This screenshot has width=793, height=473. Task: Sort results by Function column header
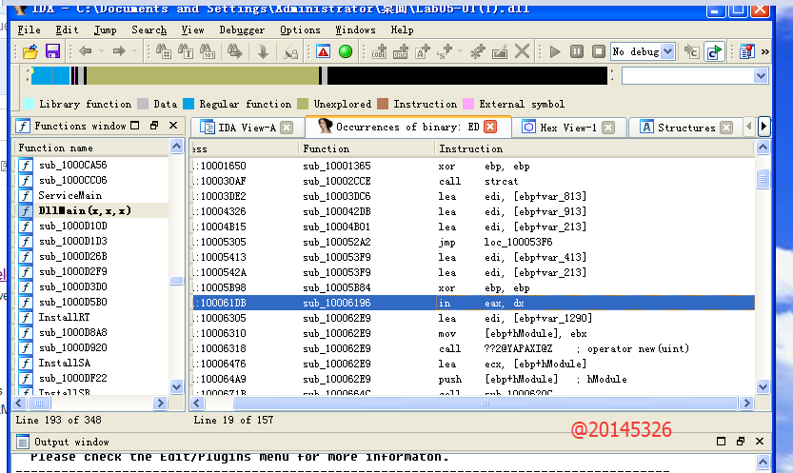point(326,148)
